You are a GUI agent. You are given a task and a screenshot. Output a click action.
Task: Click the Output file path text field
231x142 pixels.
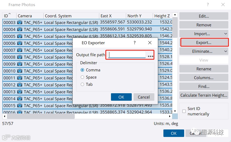click(127, 55)
